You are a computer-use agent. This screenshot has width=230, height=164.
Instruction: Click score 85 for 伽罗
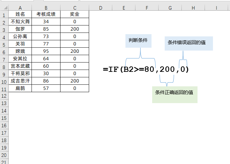(46, 29)
